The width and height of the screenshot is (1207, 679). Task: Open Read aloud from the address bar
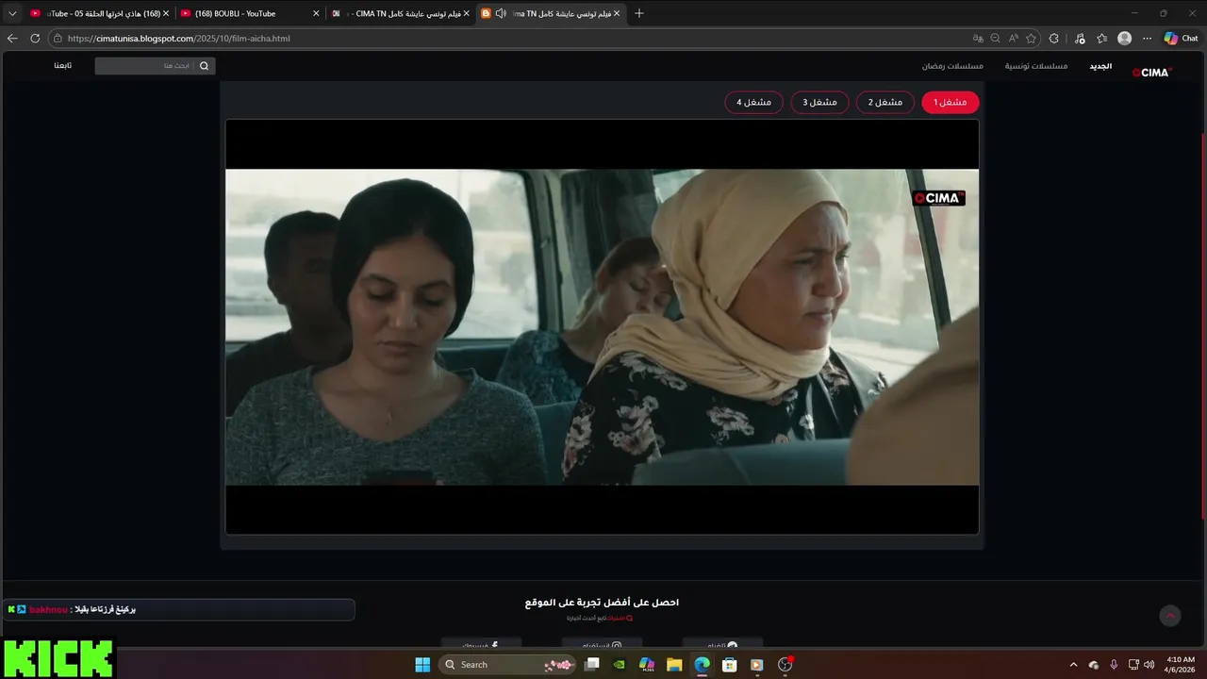click(x=1013, y=39)
